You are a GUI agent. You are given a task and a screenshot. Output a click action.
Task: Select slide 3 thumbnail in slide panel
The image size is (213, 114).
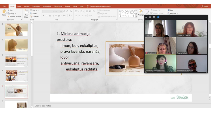click(x=16, y=60)
